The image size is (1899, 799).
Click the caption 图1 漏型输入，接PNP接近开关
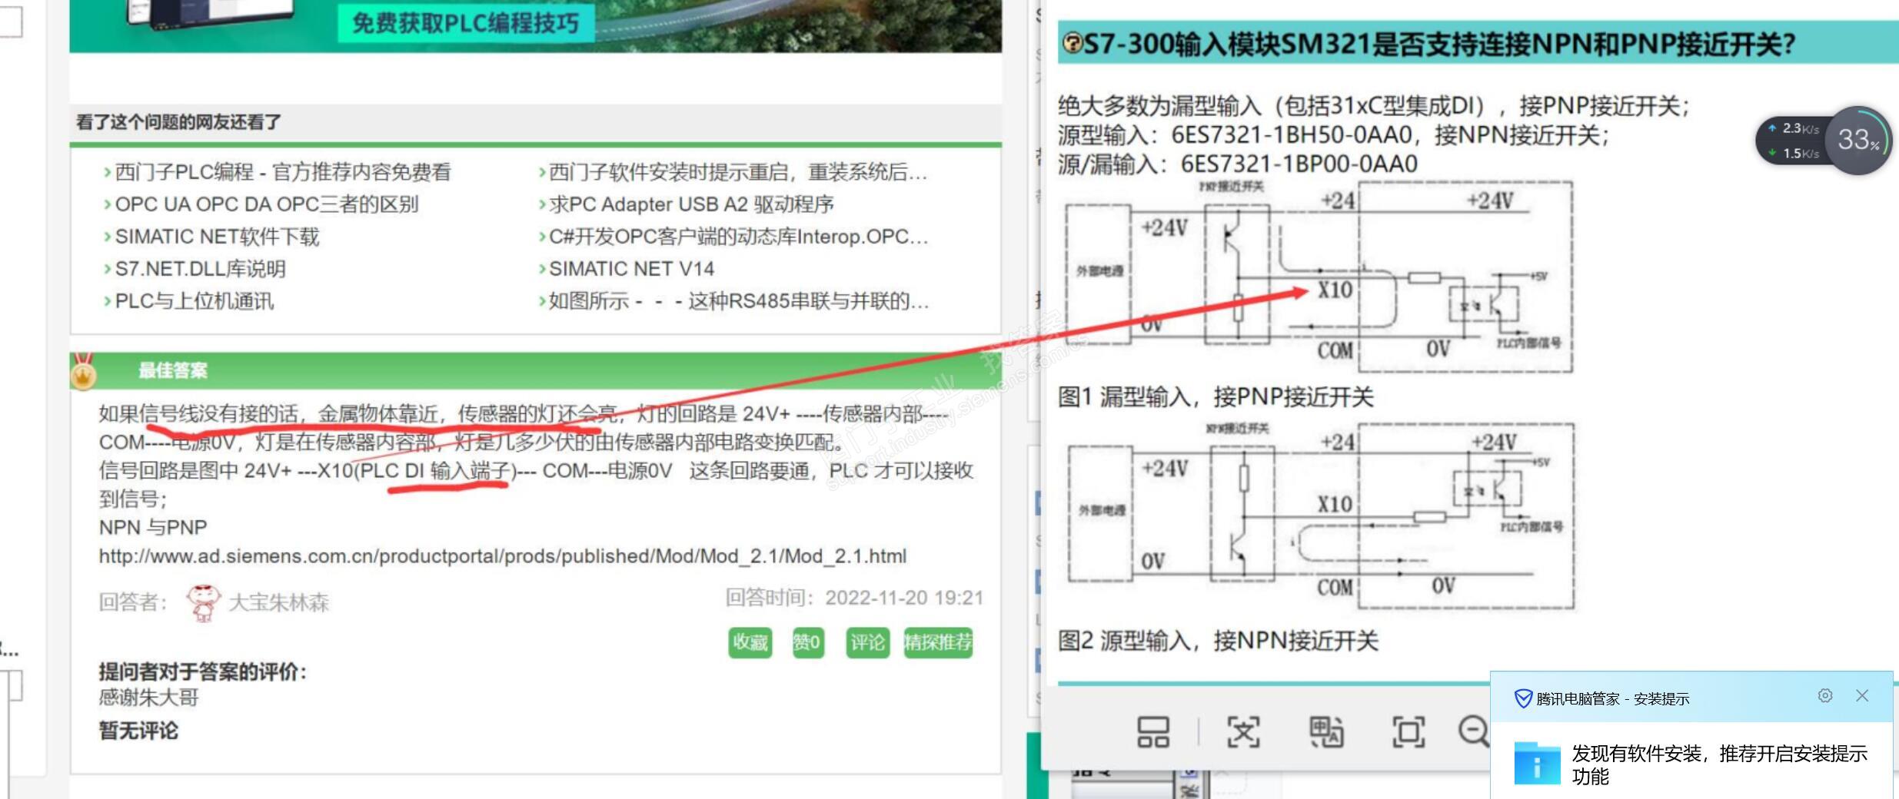(x=1216, y=397)
